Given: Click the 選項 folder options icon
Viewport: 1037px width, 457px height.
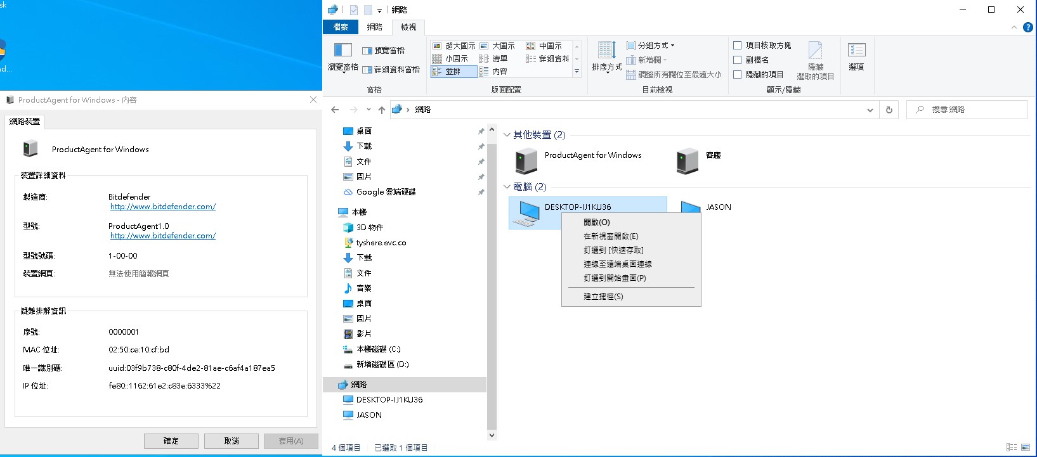Looking at the screenshot, I should pyautogui.click(x=856, y=56).
